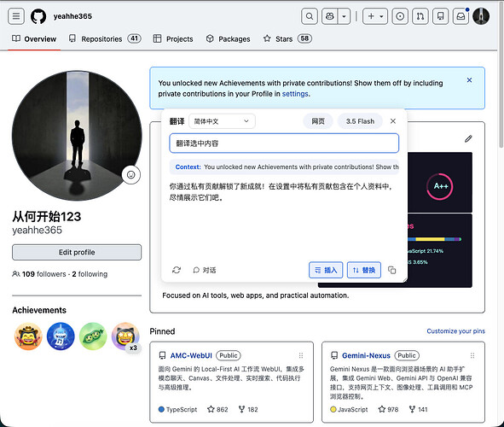Grab the Gemini-Nexus pin drag handle
The height and width of the screenshot is (427, 504).
472,355
